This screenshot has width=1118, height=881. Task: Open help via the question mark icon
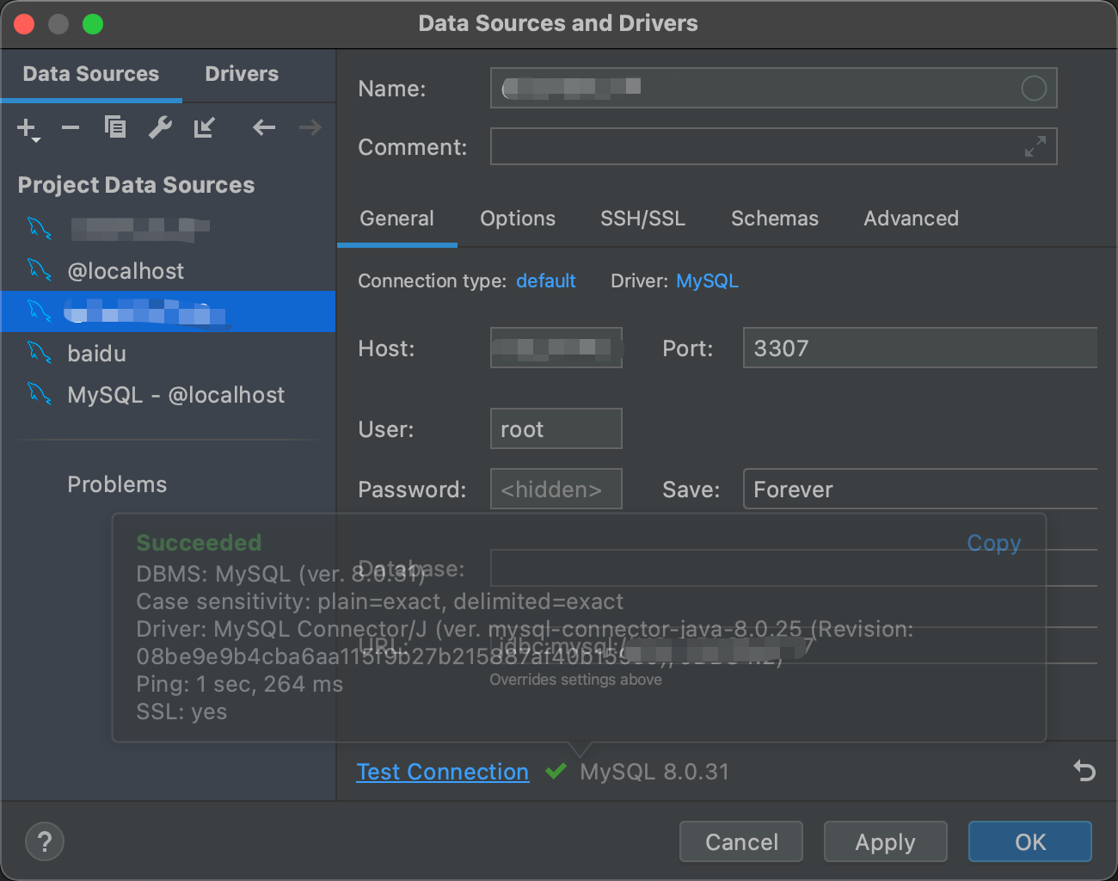coord(45,841)
